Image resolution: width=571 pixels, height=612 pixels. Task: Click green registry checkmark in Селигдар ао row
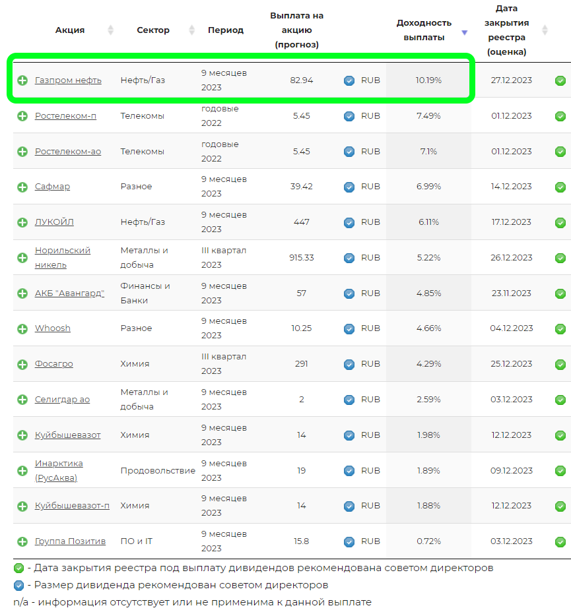(x=560, y=400)
